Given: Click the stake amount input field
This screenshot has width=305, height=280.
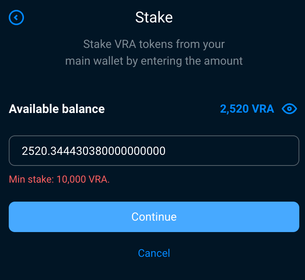Looking at the screenshot, I should 154,151.
